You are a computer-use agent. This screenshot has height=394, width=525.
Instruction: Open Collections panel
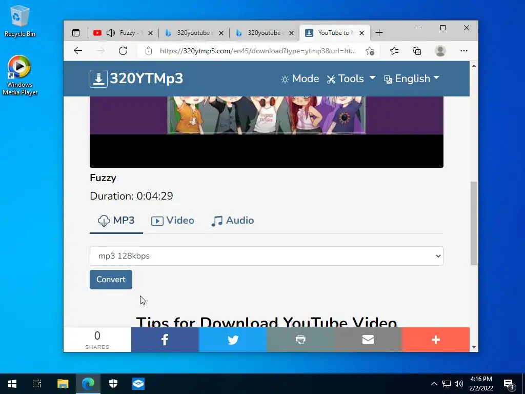417,51
